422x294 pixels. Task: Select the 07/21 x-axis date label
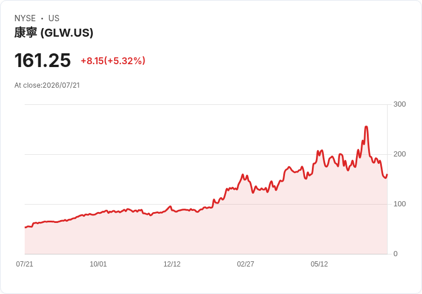click(25, 264)
